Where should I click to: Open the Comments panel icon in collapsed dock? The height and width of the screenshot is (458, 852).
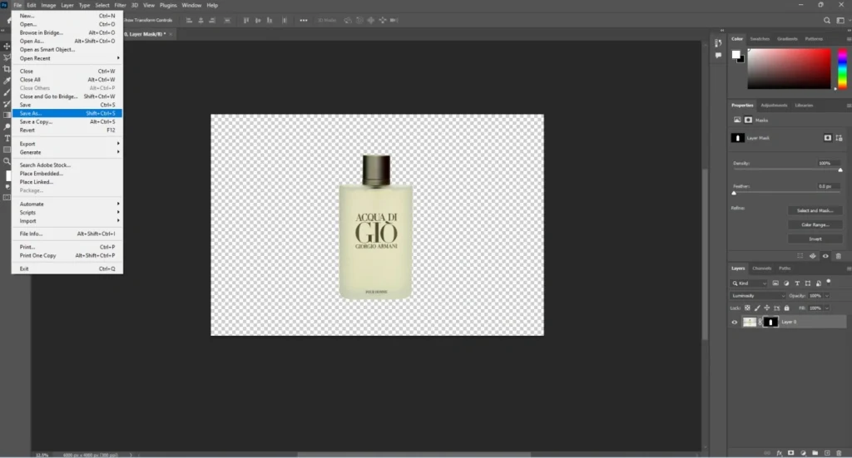point(718,56)
